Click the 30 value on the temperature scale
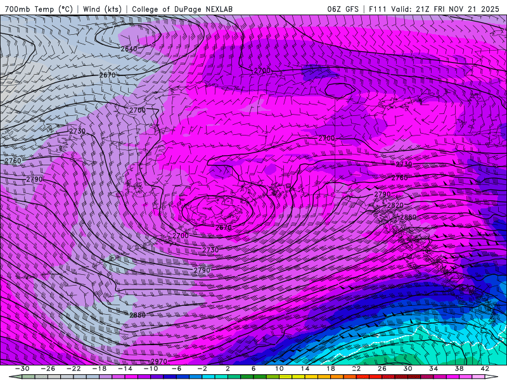The width and height of the screenshot is (507, 380). (408, 369)
